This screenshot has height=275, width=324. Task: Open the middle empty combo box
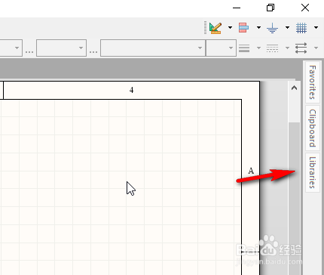[61, 48]
